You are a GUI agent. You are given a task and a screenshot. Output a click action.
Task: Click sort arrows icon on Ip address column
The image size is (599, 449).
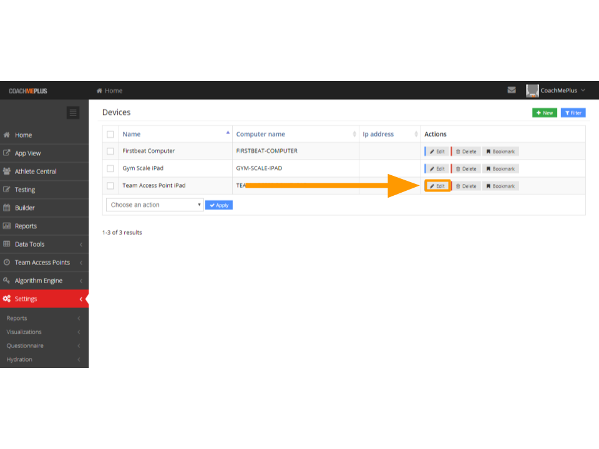tap(416, 134)
